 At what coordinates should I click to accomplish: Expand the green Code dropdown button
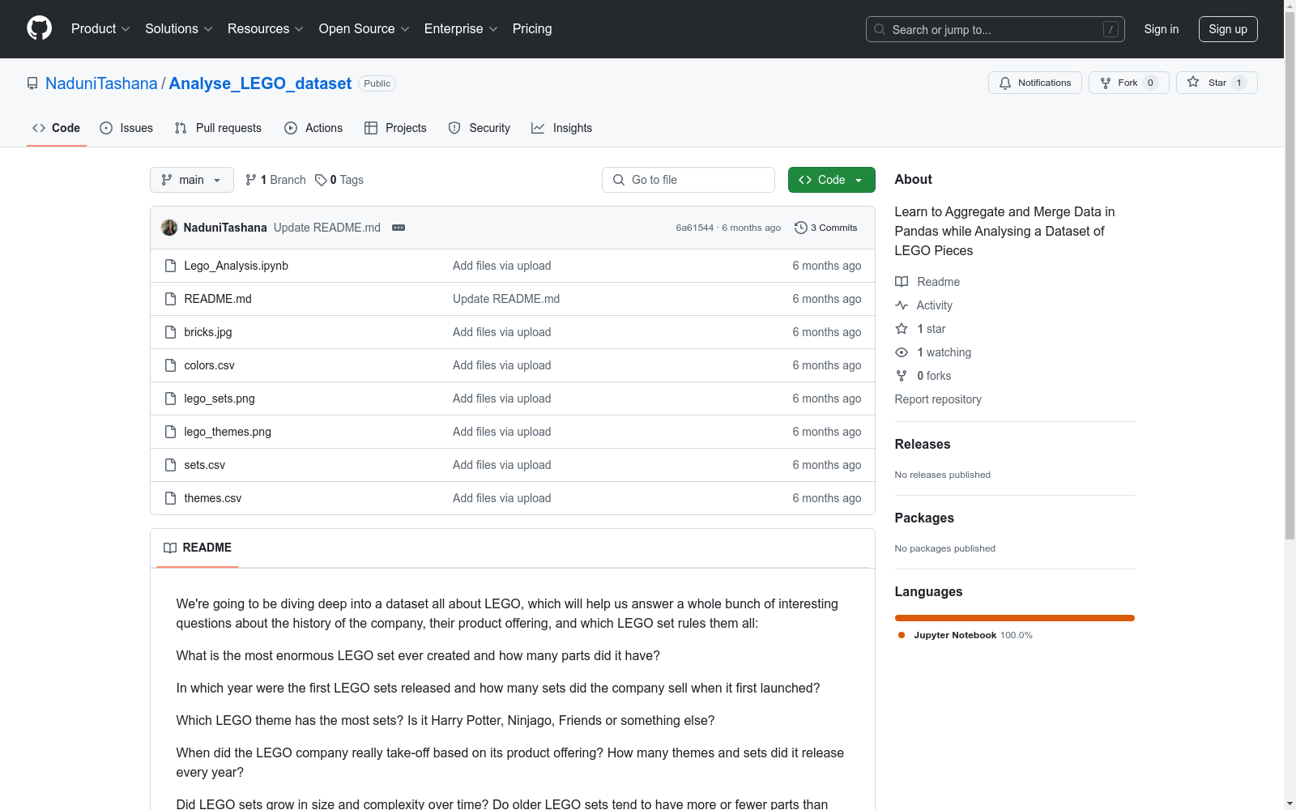click(831, 180)
